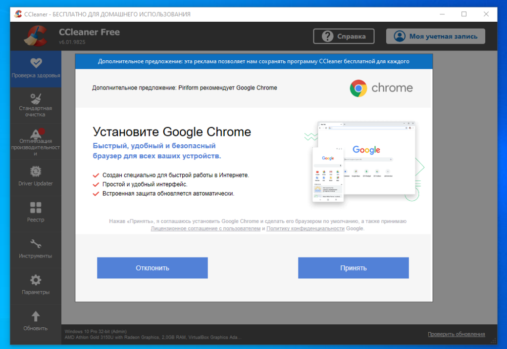Click the CCleaner title bar icon
507x349 pixels.
tap(18, 14)
